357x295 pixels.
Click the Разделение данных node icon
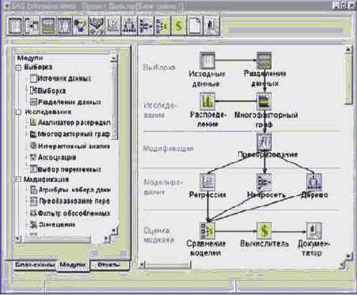click(264, 61)
